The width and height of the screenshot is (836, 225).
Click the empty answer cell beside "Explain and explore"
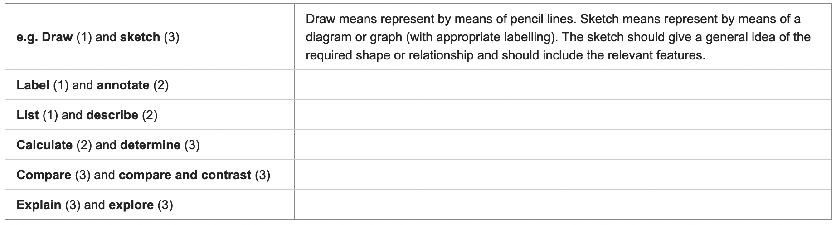564,205
